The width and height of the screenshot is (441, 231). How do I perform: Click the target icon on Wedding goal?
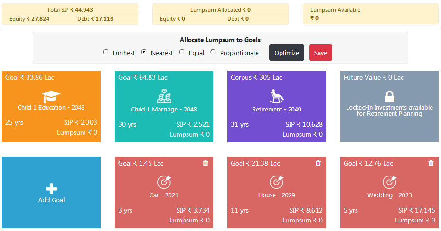point(389,182)
